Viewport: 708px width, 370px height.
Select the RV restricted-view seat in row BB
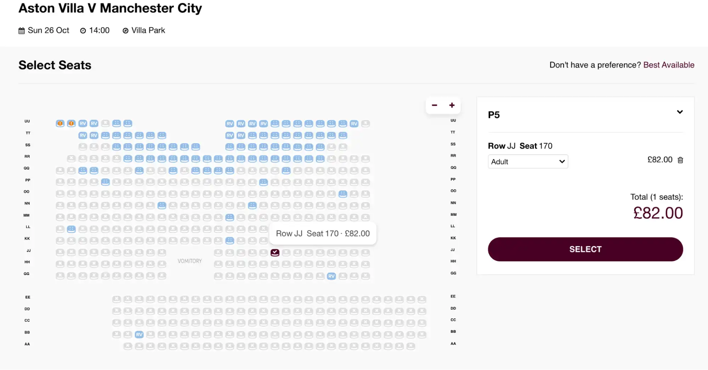(x=139, y=334)
